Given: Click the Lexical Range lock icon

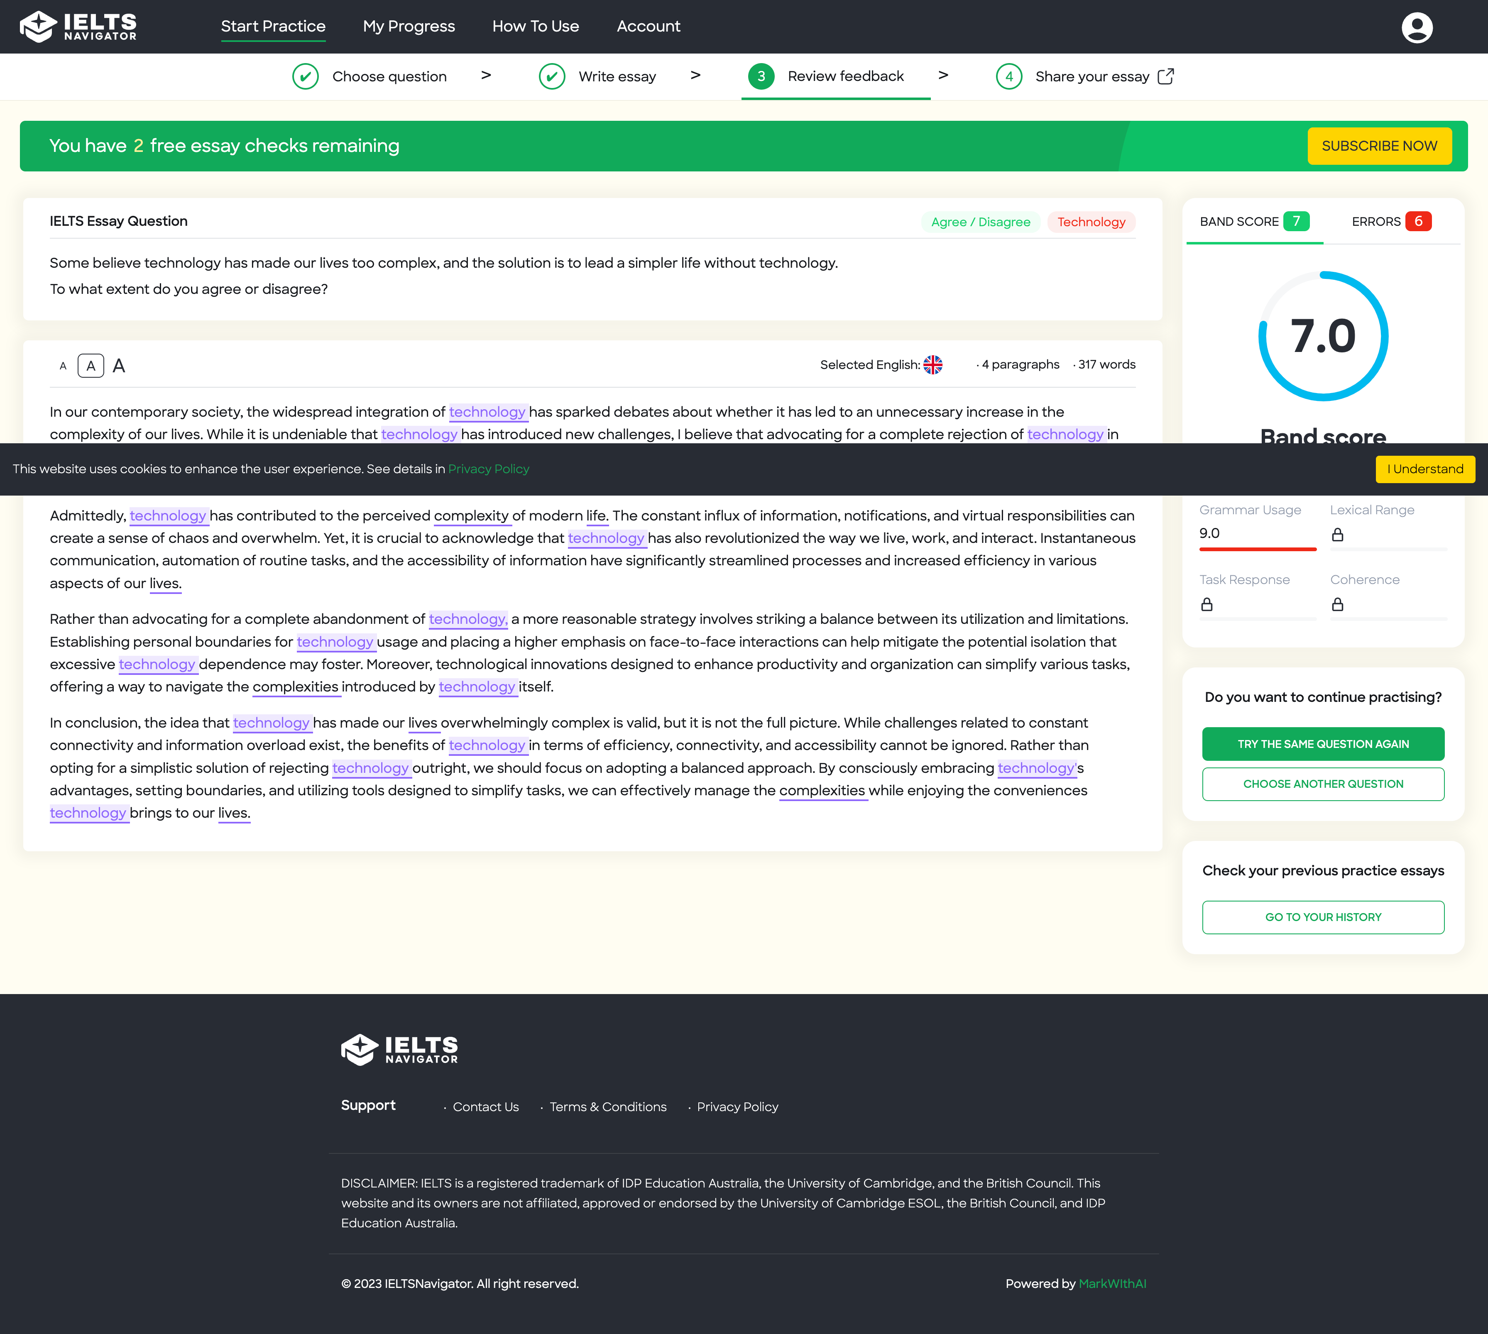Looking at the screenshot, I should coord(1337,534).
